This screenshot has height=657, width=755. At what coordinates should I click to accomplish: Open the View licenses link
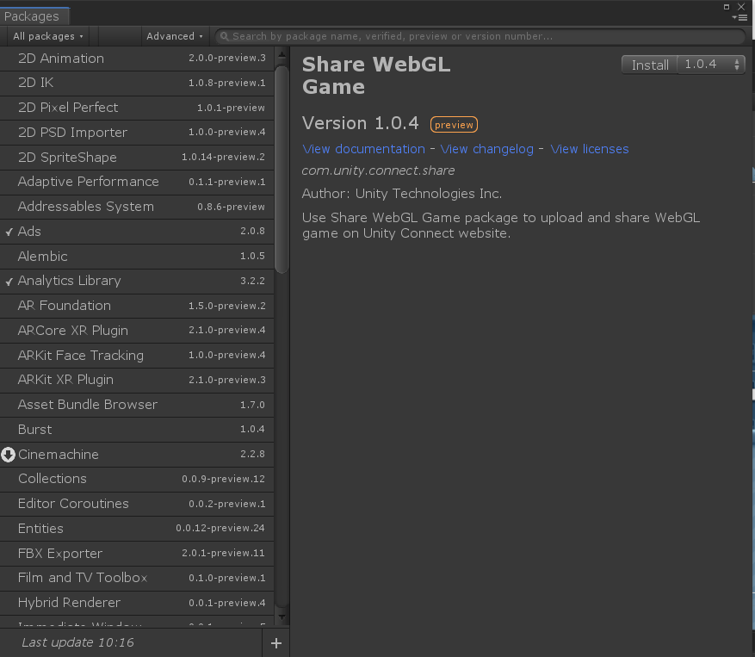[x=590, y=149]
